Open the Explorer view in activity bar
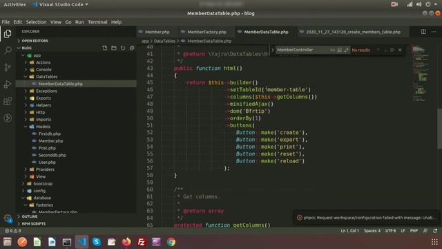The width and height of the screenshot is (442, 249). pyautogui.click(x=8, y=34)
